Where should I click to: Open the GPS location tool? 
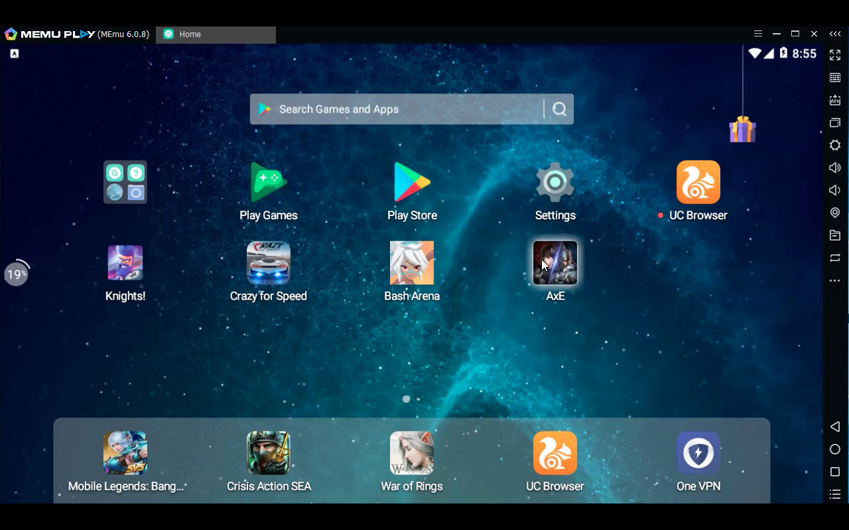835,213
